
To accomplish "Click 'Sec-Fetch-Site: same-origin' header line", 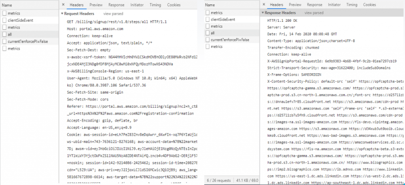I will (95, 92).
